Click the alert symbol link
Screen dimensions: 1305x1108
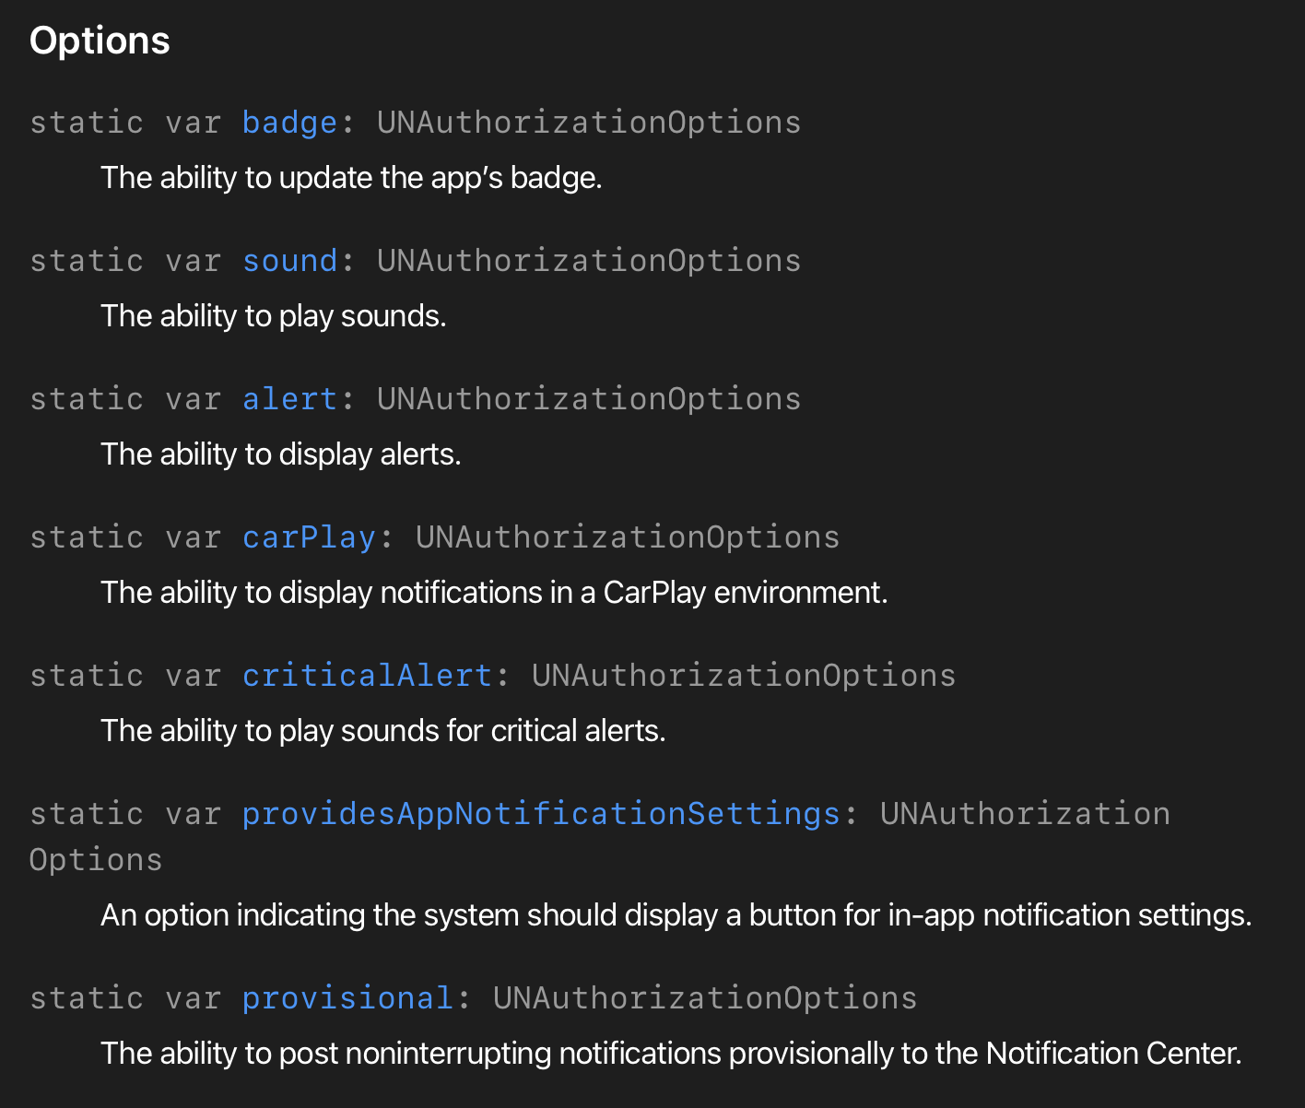click(289, 399)
